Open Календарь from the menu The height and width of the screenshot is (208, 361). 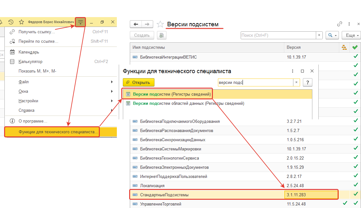tap(61, 52)
